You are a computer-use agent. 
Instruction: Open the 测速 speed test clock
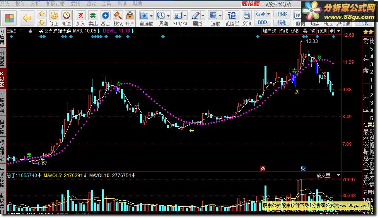coord(66,19)
